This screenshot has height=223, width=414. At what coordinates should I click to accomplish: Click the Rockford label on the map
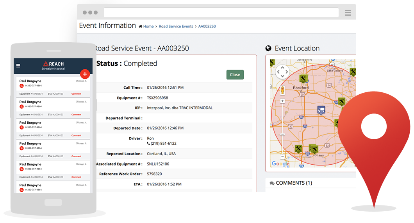pyautogui.click(x=301, y=88)
